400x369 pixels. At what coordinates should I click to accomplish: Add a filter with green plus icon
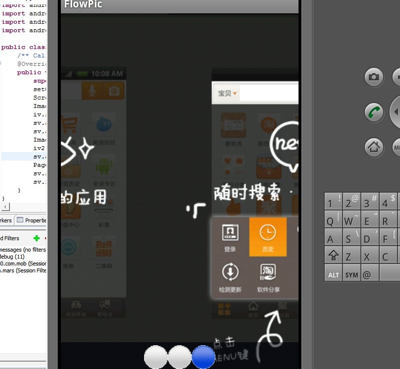pos(37,238)
